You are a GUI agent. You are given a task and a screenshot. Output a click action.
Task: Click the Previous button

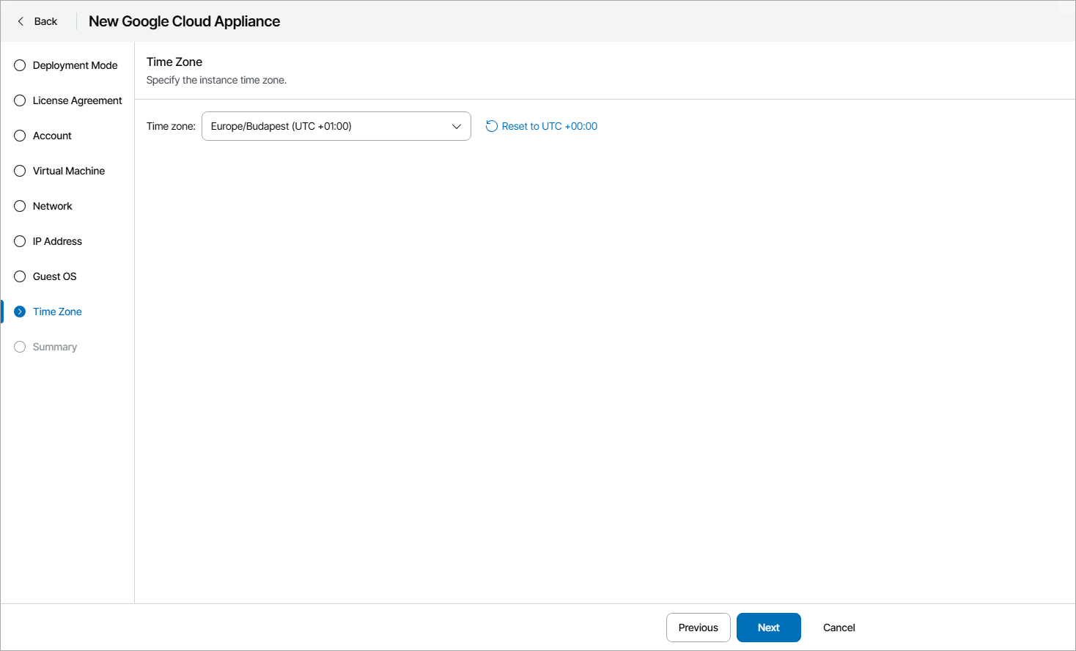coord(698,628)
